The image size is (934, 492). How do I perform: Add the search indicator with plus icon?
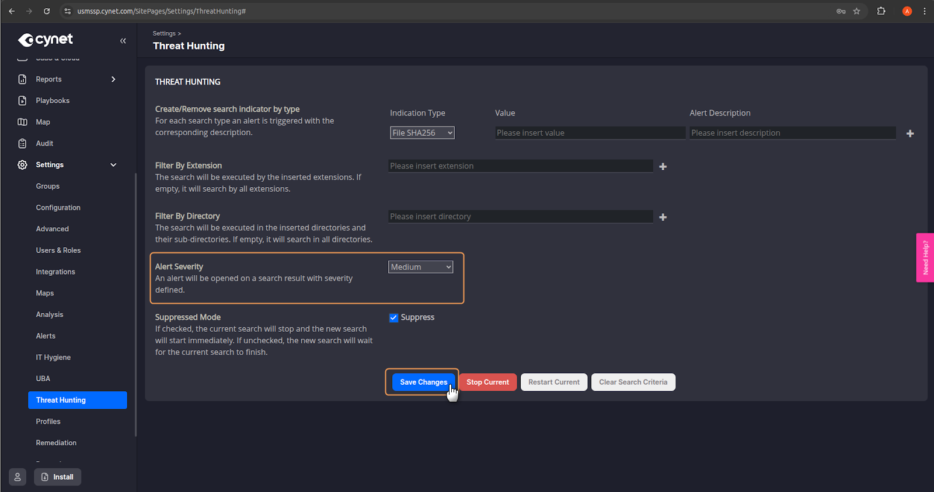coord(909,133)
